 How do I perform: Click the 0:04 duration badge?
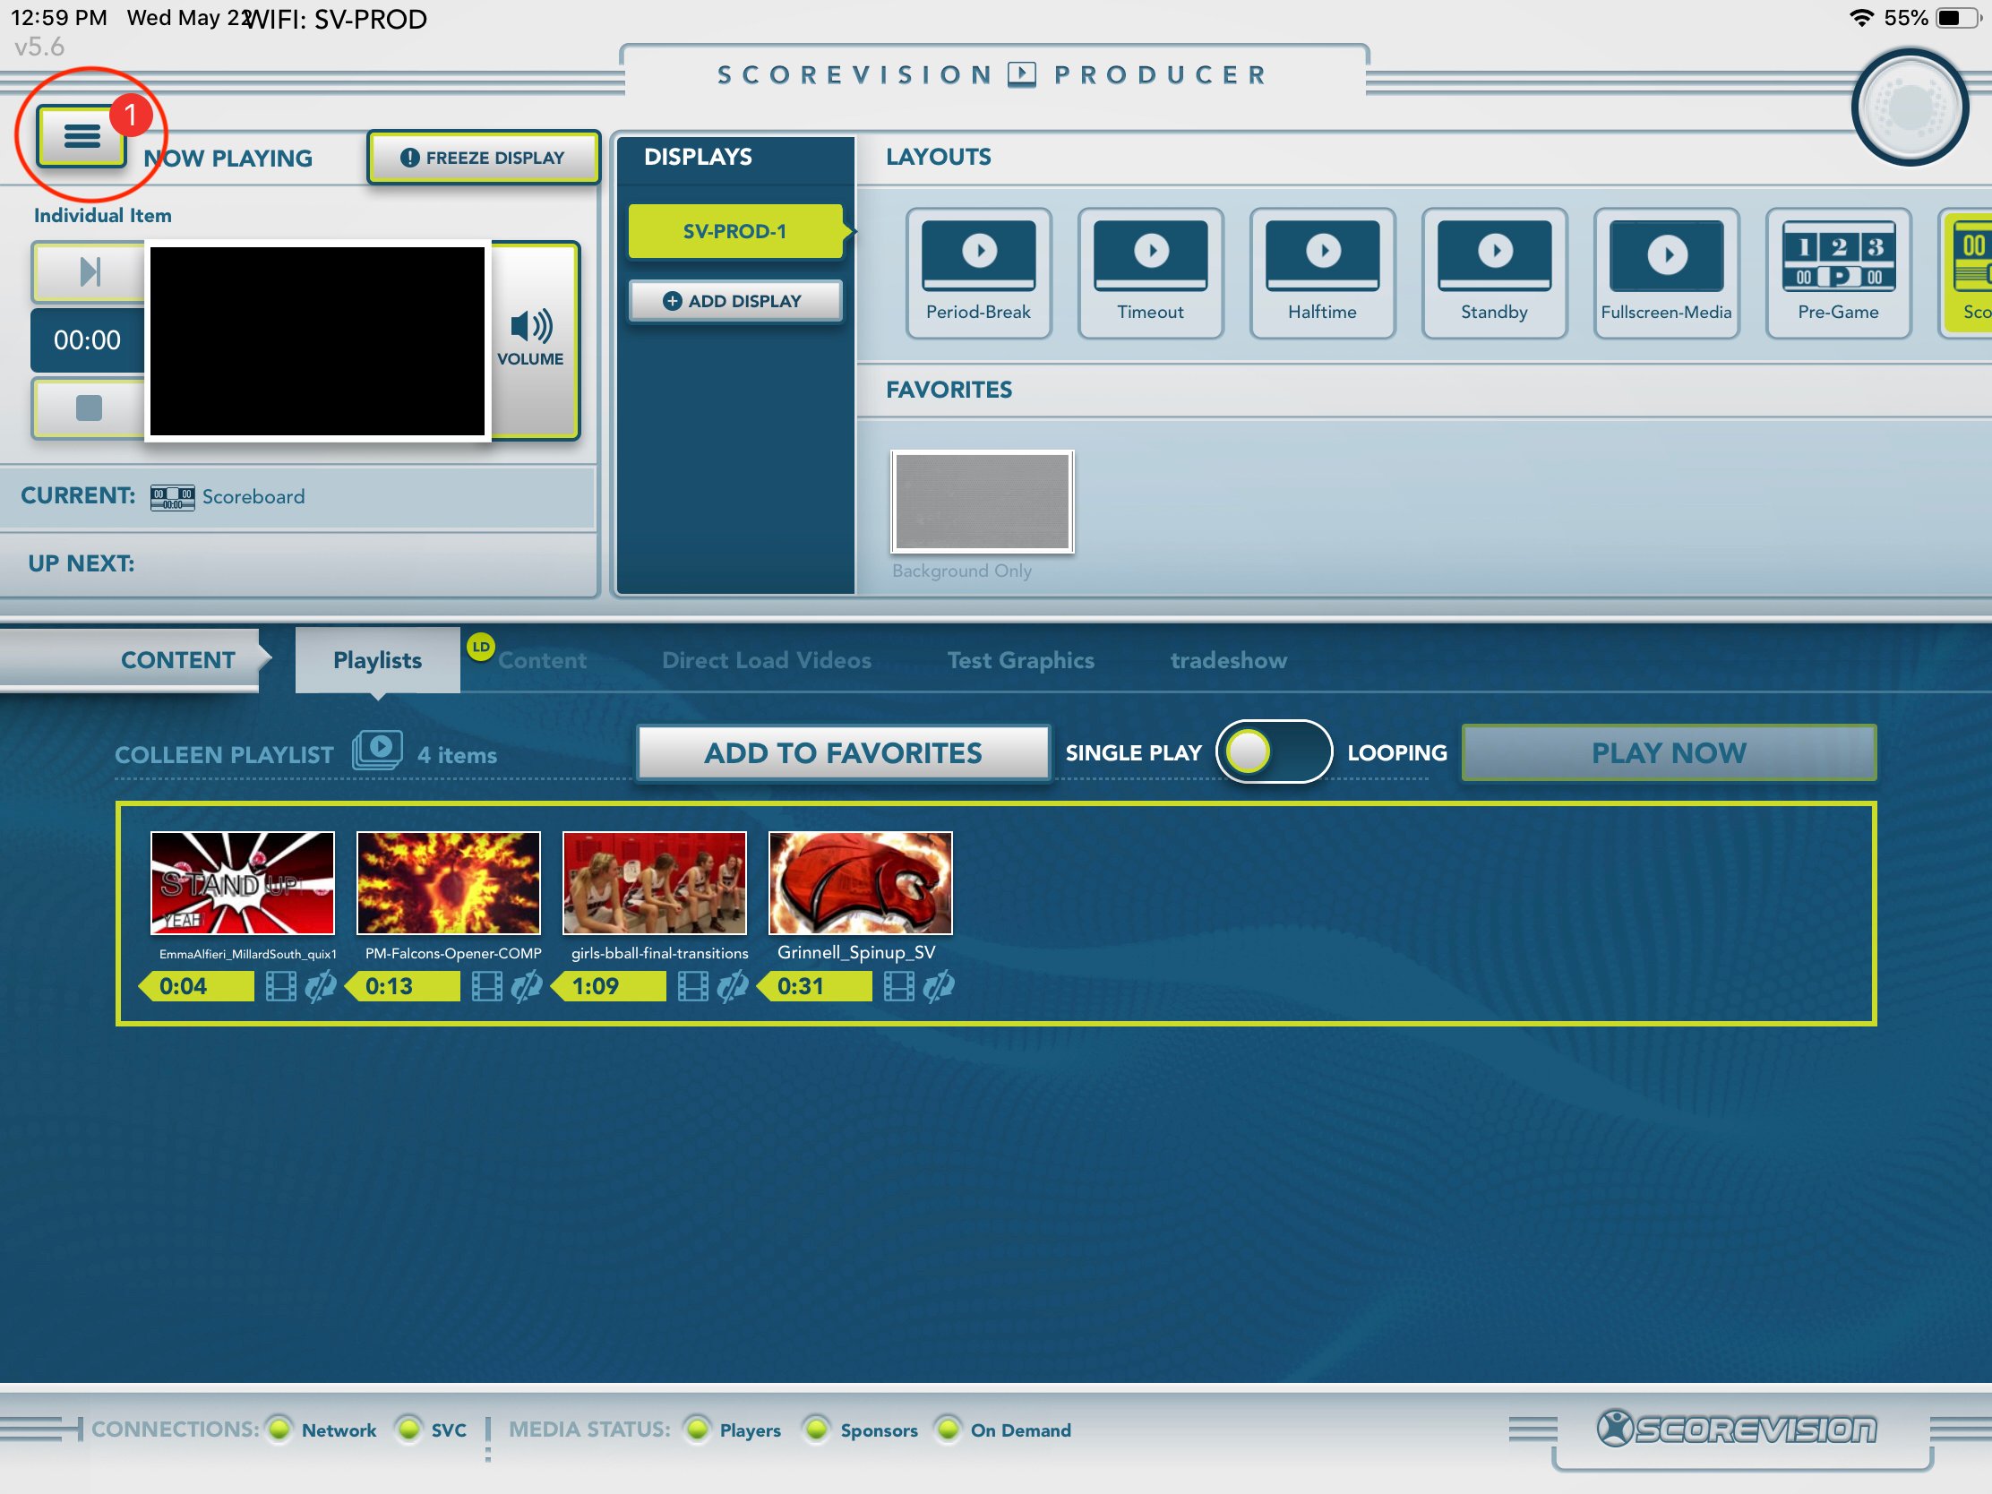tap(196, 986)
